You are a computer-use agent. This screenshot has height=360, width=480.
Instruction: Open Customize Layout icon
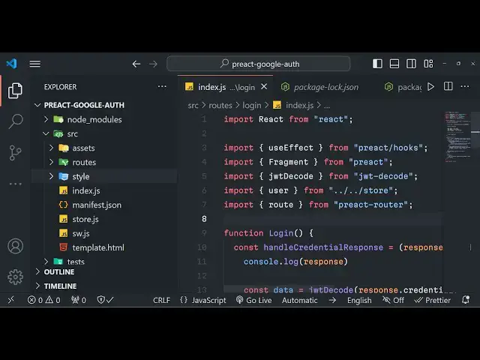[428, 64]
